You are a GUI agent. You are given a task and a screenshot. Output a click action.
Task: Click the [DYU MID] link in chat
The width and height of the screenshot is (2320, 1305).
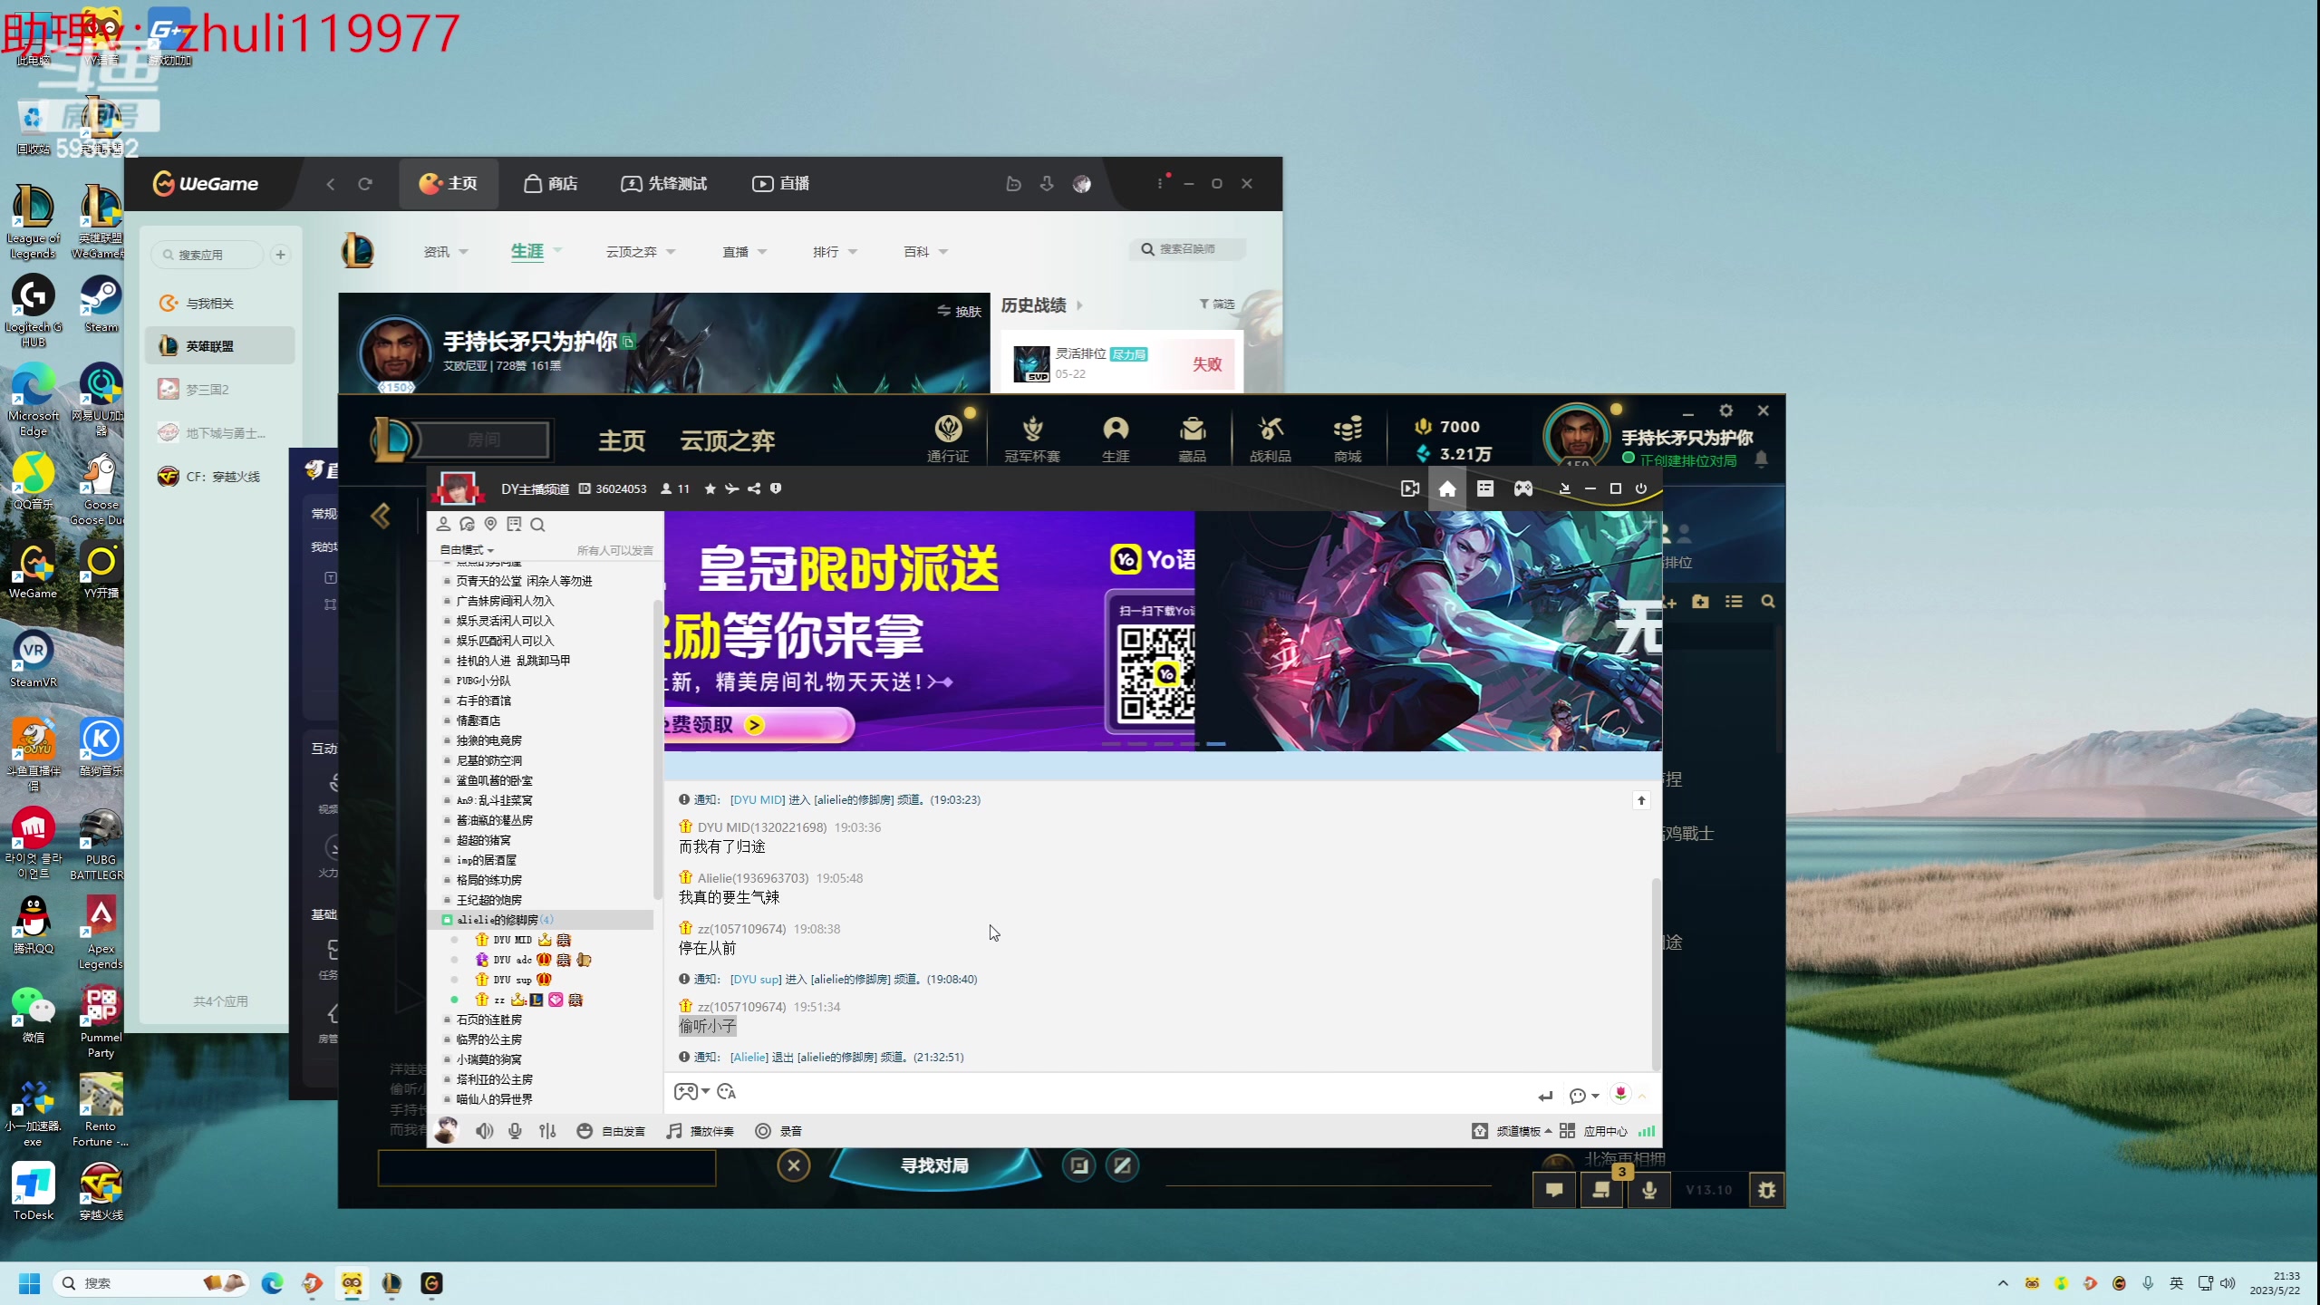tap(758, 799)
